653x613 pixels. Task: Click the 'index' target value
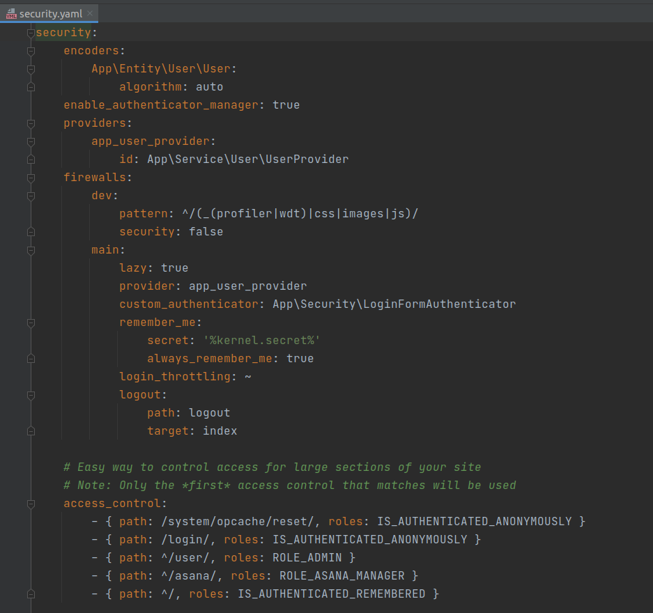click(220, 431)
